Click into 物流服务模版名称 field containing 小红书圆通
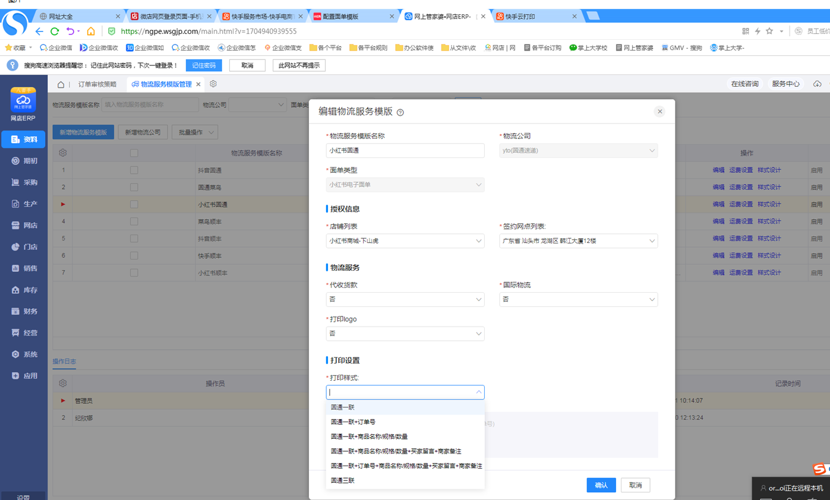 (405, 150)
